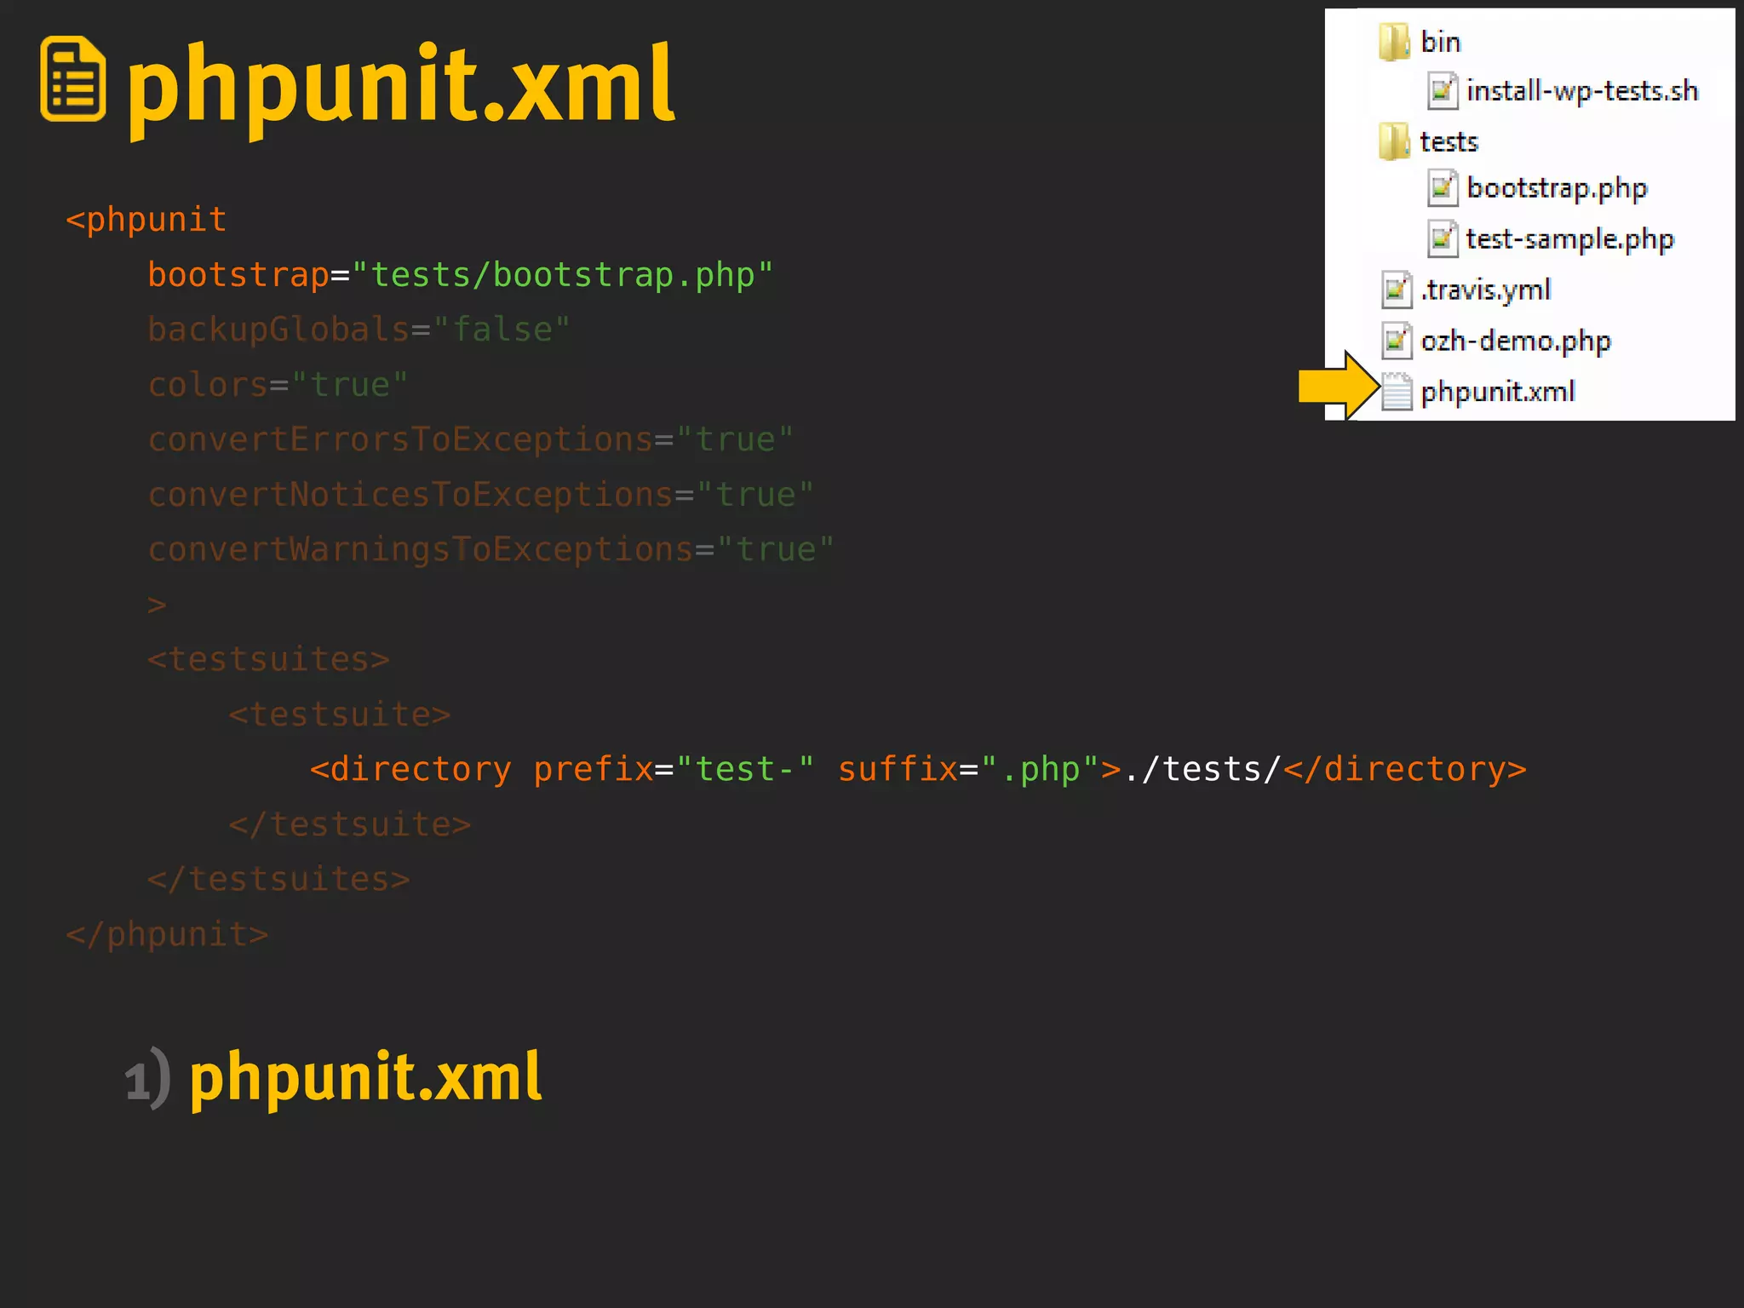Click the convertErrorsToExceptions="true" line
The image size is (1744, 1308).
tap(470, 439)
